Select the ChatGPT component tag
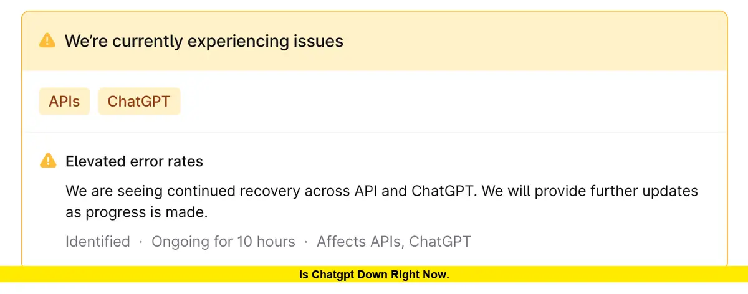 point(139,102)
